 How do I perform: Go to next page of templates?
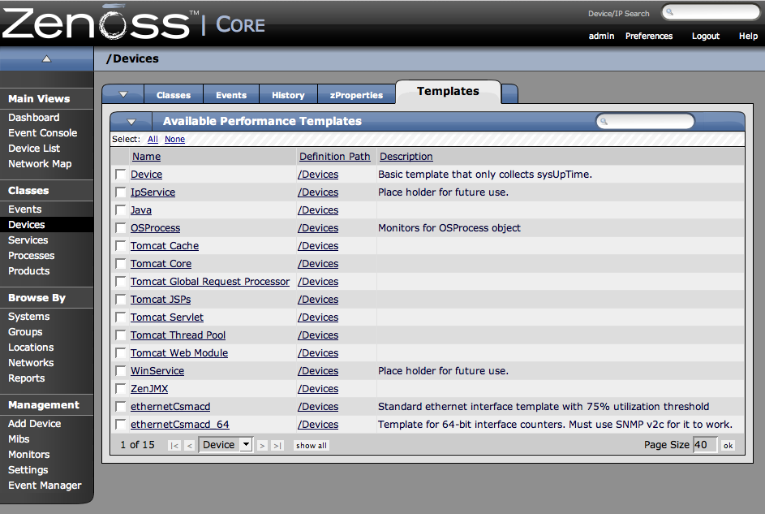262,445
